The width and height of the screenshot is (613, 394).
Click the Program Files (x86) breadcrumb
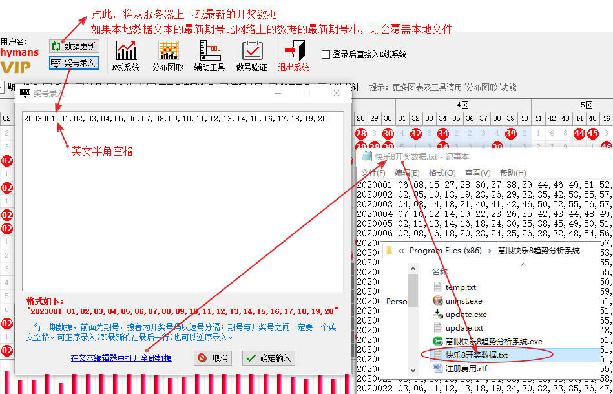click(x=445, y=251)
